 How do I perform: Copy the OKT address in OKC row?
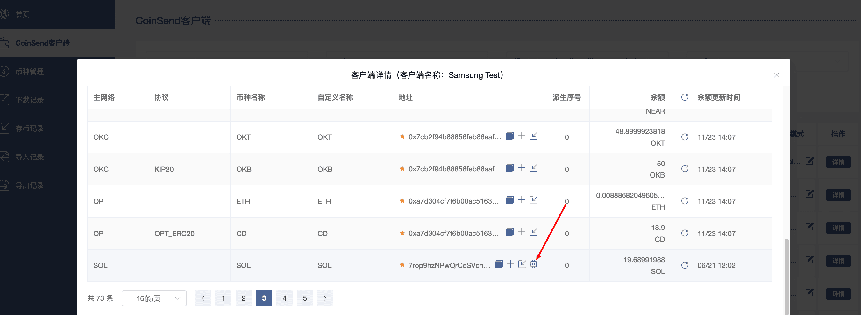[509, 136]
